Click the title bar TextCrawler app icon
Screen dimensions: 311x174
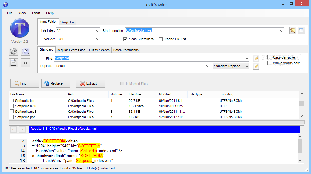[5, 4]
